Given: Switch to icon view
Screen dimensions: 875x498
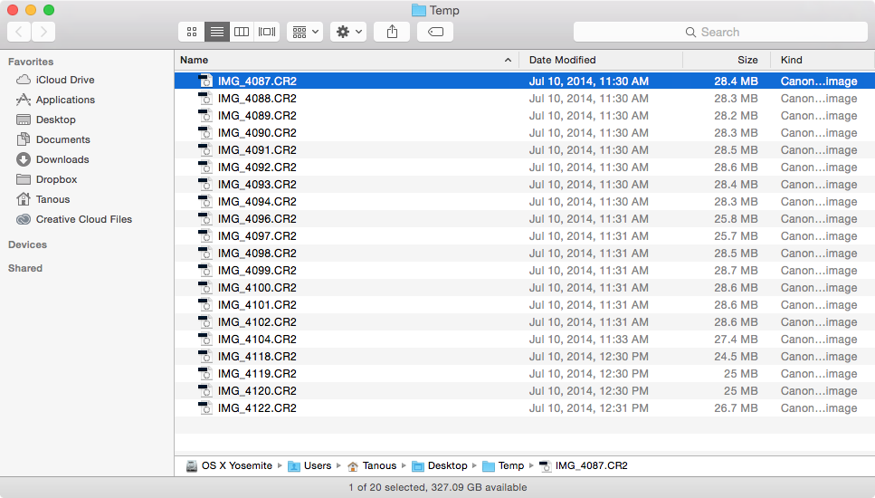Looking at the screenshot, I should tap(192, 32).
